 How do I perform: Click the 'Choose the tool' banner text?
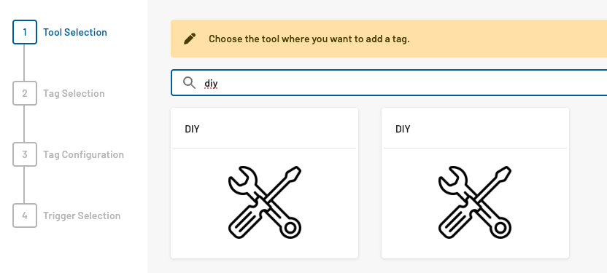click(309, 39)
